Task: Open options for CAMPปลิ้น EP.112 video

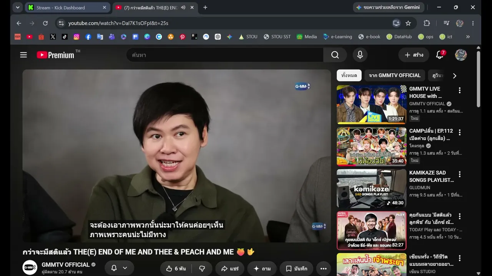Action: [459, 132]
